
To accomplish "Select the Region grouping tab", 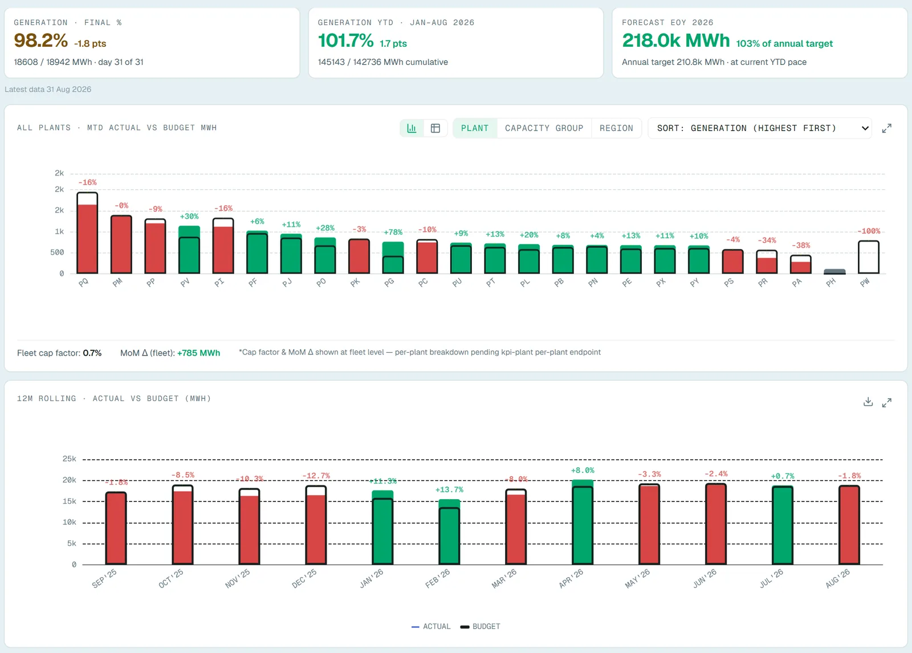I will click(x=616, y=128).
